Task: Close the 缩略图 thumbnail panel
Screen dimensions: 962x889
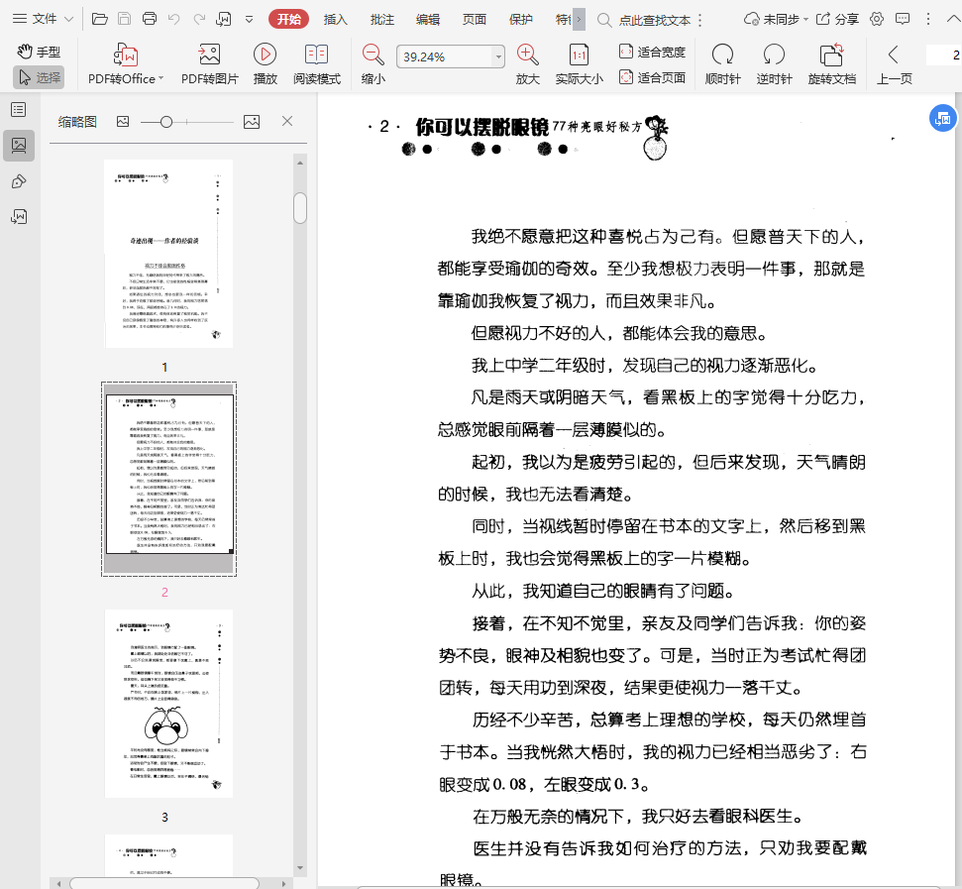Action: coord(287,121)
